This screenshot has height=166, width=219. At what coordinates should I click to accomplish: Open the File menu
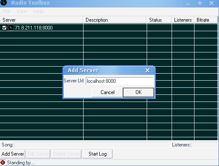(6, 11)
